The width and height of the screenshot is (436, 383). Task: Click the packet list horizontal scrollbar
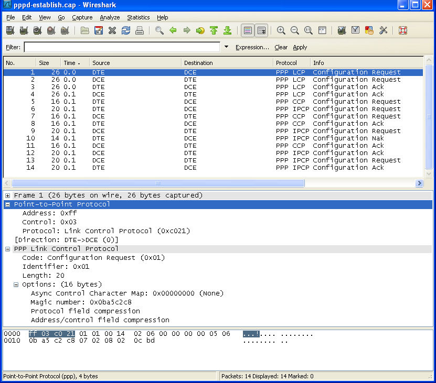tap(157, 183)
